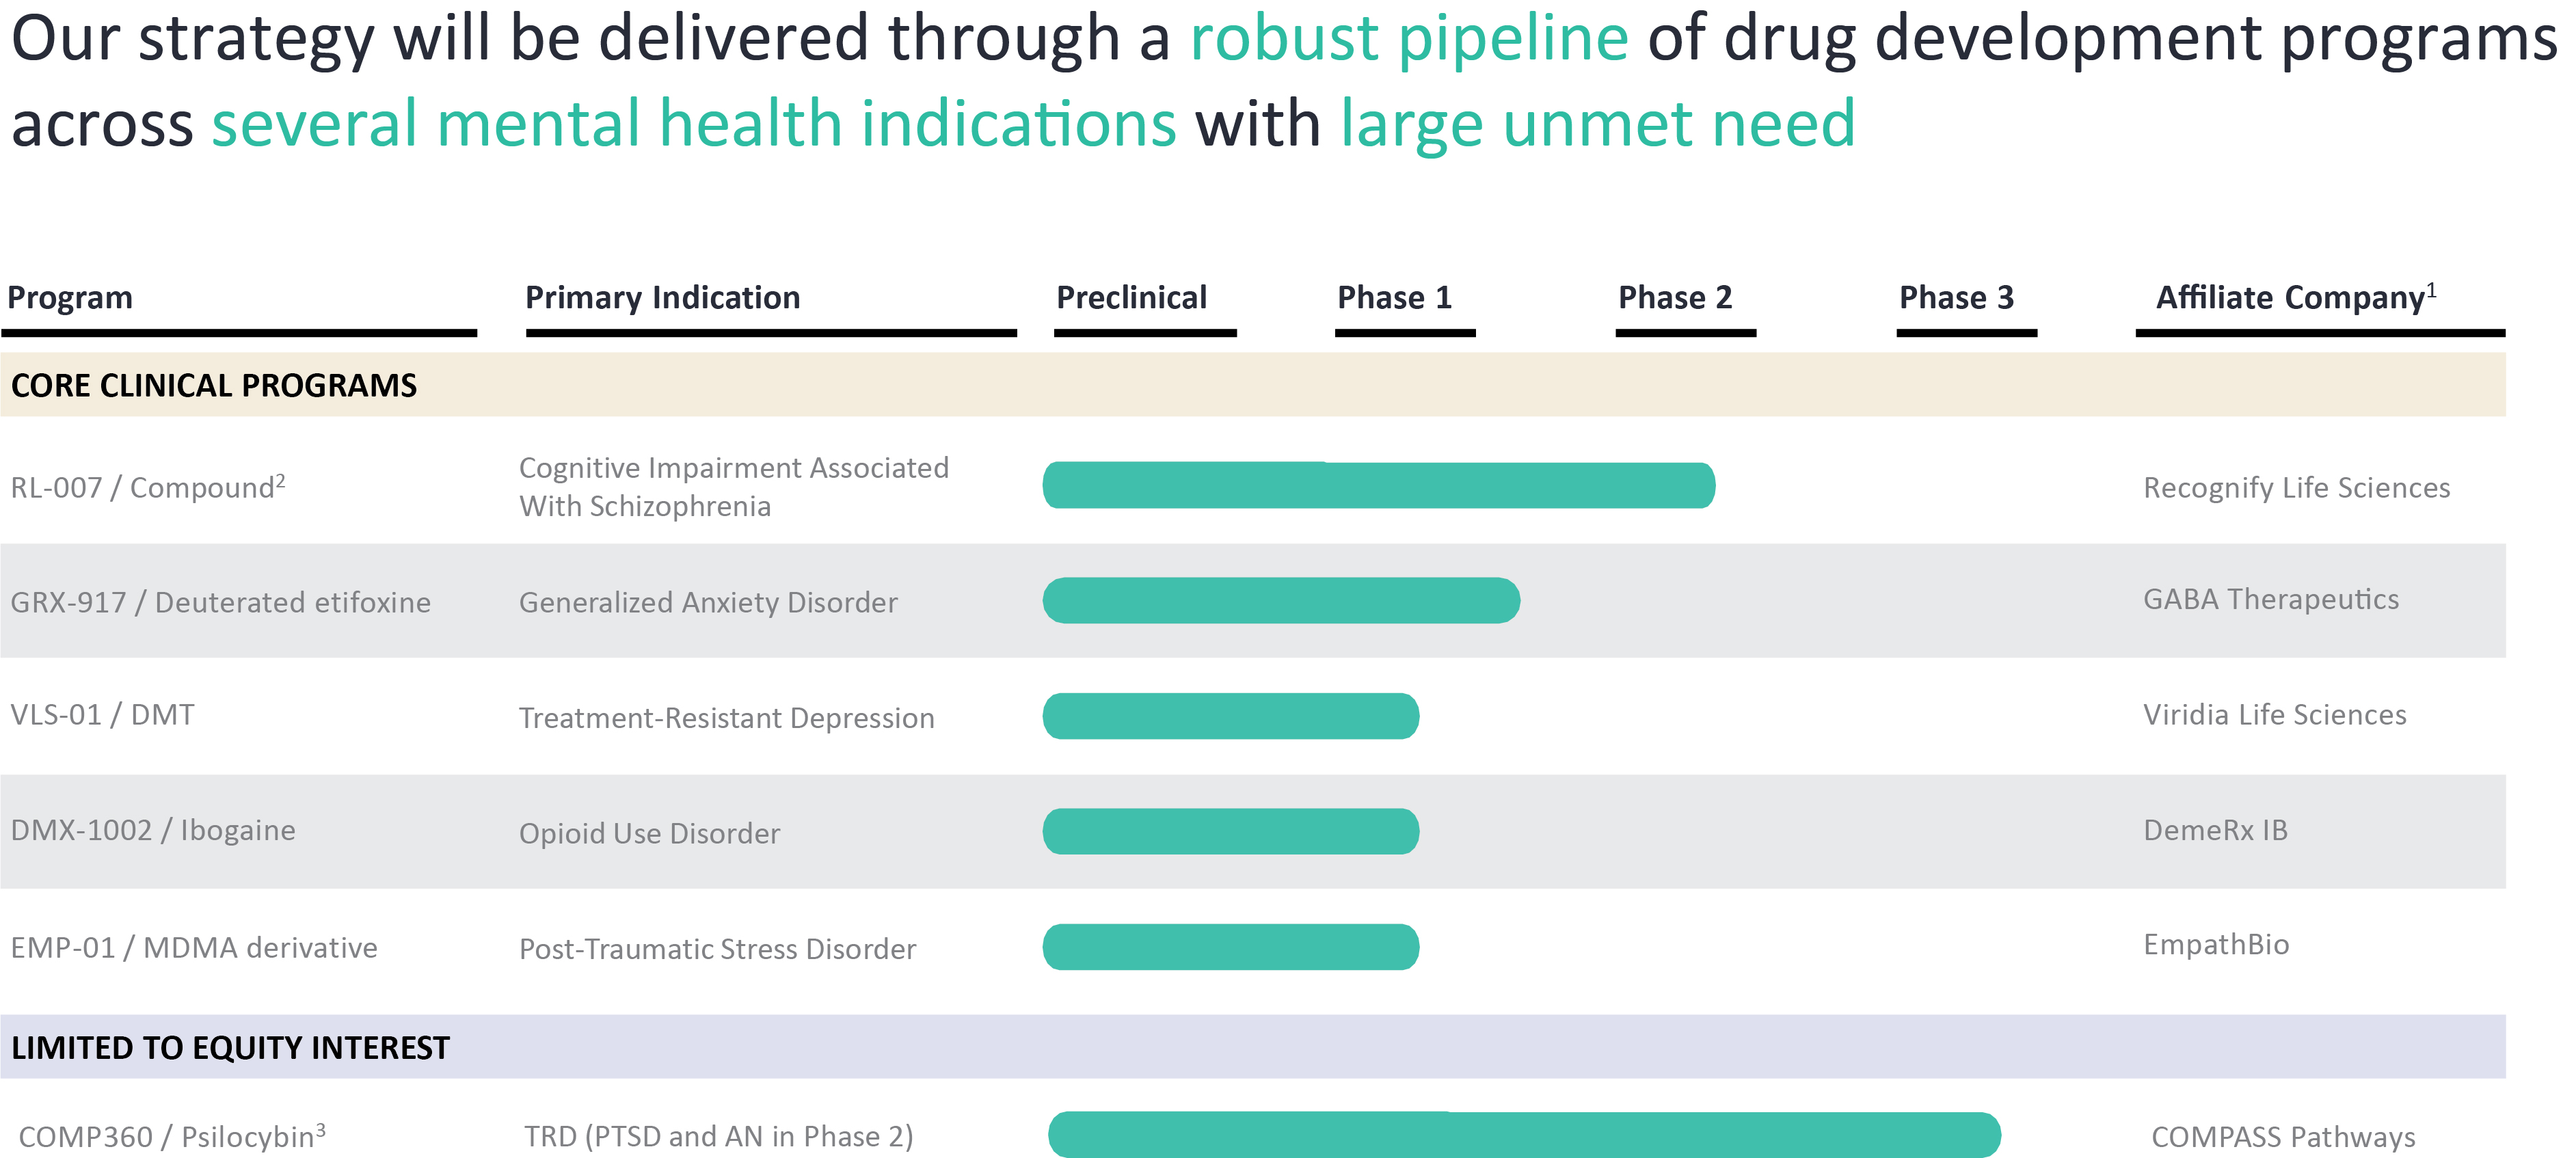Select the DMX-1002 / Ibogaine program name
This screenshot has height=1158, width=2576.
coord(153,830)
